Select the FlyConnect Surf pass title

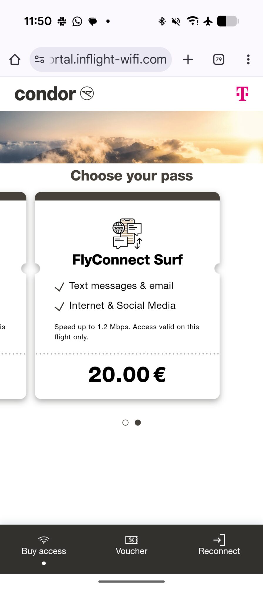(x=127, y=260)
